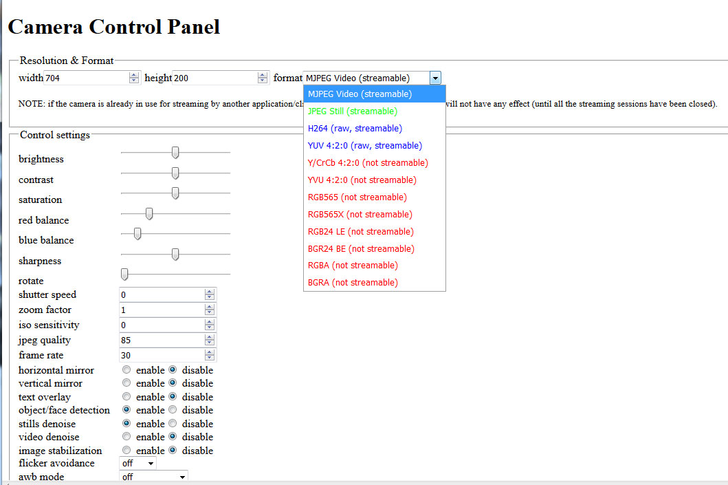The image size is (728, 485).
Task: Select disable for video denoise
Action: (173, 437)
